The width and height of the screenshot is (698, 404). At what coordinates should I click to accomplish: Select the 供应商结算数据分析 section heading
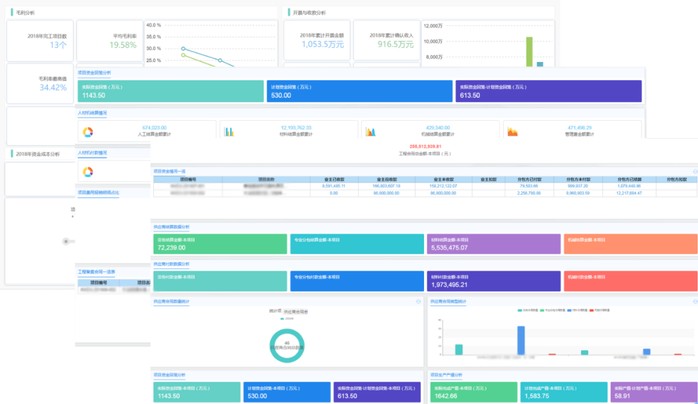click(171, 227)
